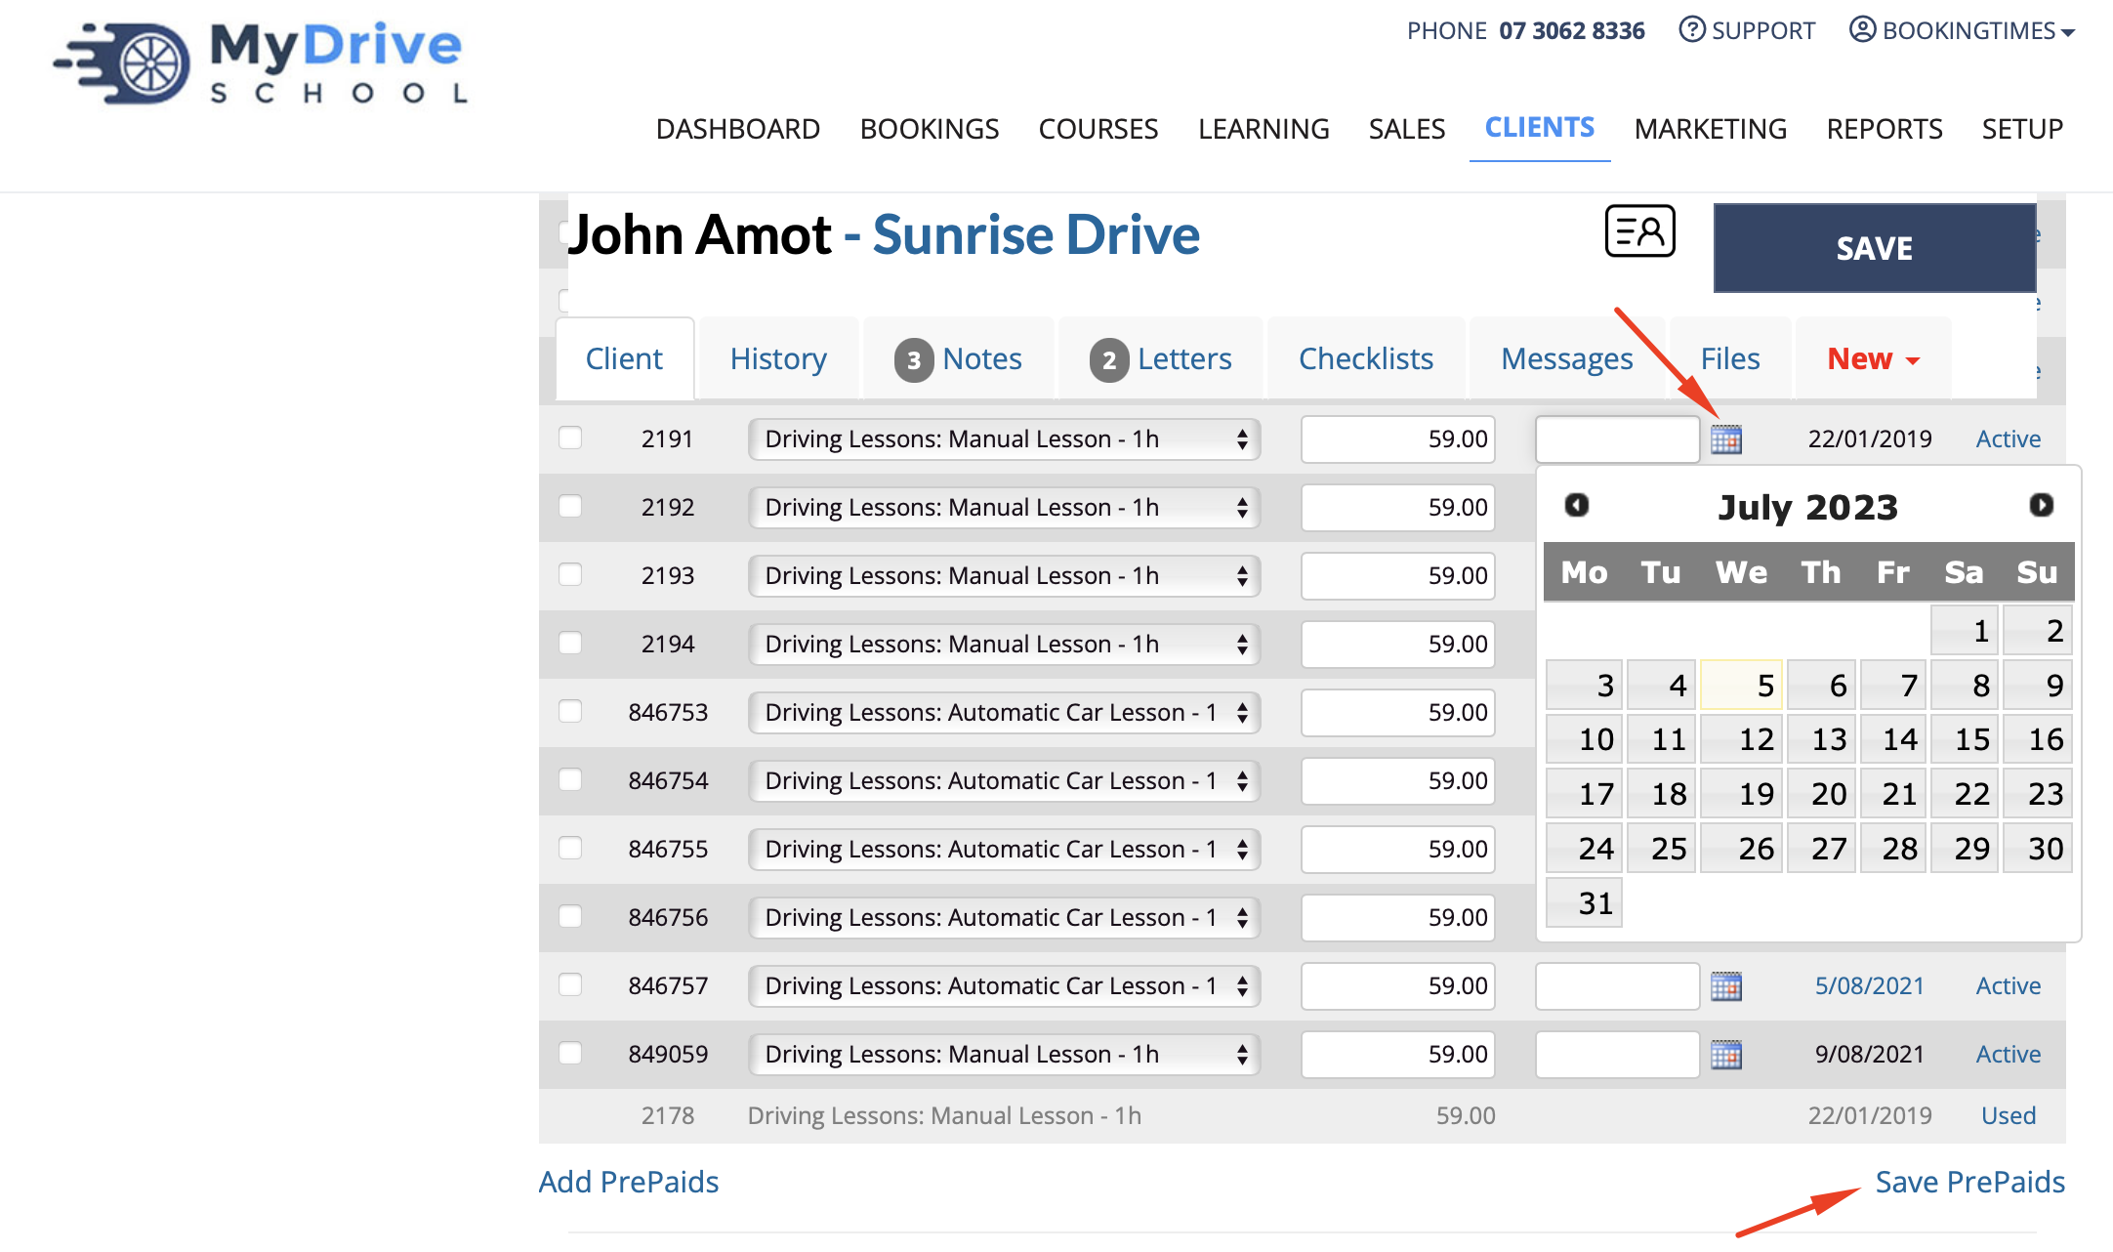Open the Notes tab
2113x1252 pixels.
point(958,359)
